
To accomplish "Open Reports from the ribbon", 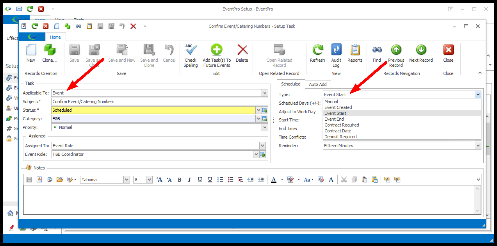I will point(355,53).
